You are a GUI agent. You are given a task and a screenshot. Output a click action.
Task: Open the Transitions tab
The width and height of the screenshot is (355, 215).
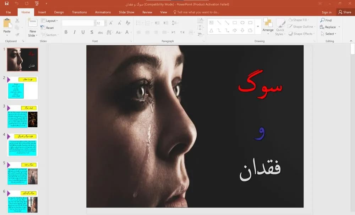pyautogui.click(x=79, y=12)
